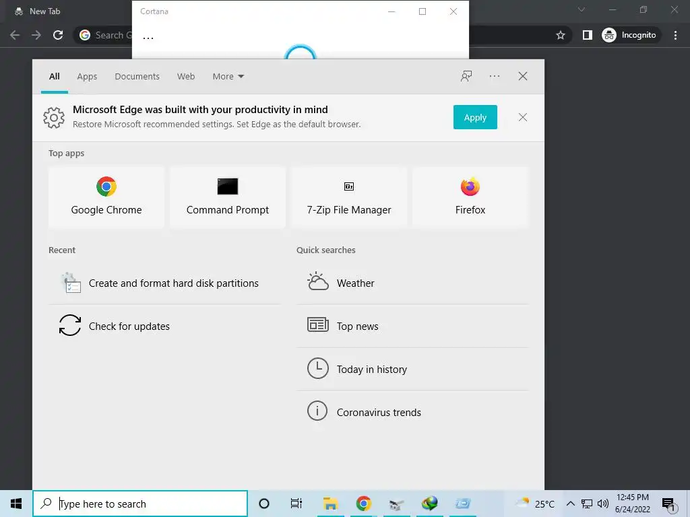Open the taskbar clock and date
Screen dimensions: 690x517
coord(632,504)
